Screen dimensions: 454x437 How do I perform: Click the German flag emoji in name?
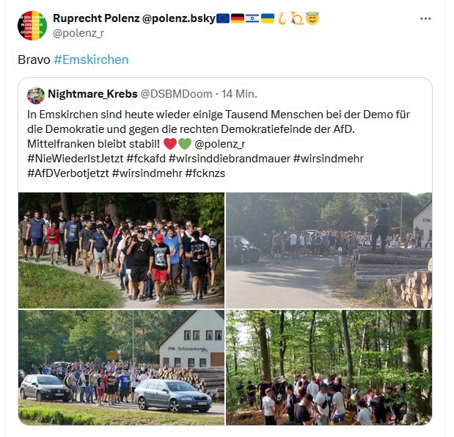coord(238,18)
